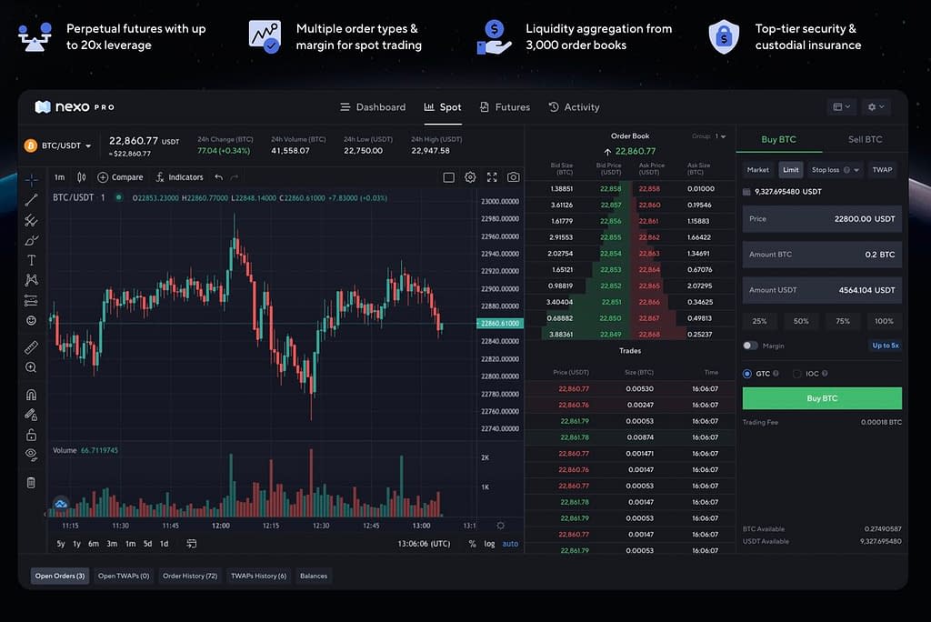Click the Amount USDT input field
Viewport: 931px width, 622px height.
point(822,290)
